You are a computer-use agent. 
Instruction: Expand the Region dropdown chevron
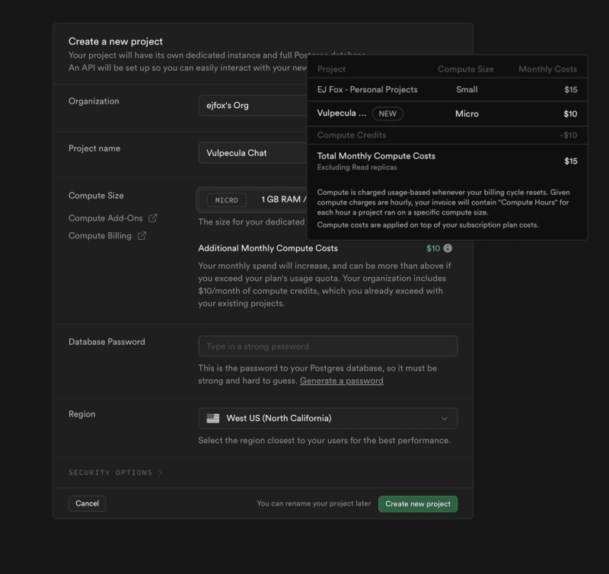(x=445, y=418)
